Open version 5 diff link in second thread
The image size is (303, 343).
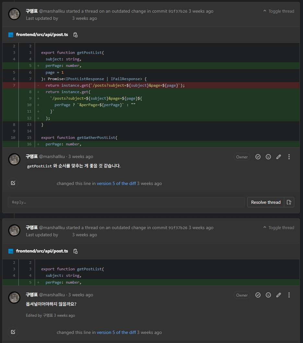click(x=116, y=332)
